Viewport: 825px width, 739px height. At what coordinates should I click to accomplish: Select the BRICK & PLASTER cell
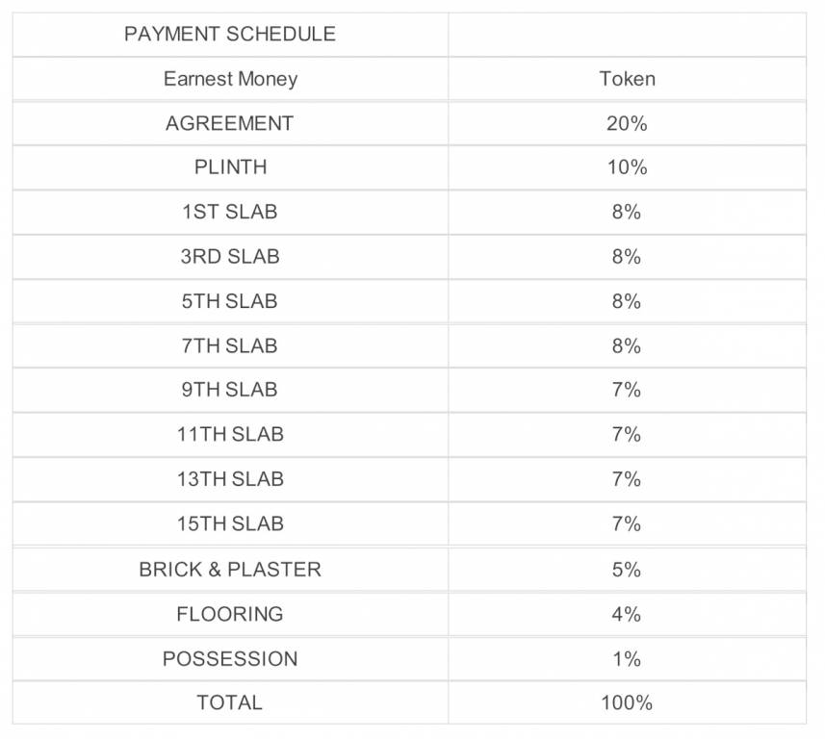tap(230, 569)
